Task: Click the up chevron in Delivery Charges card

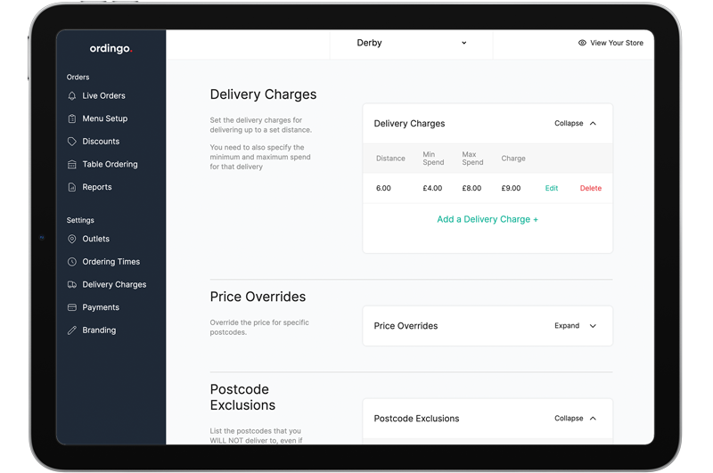Action: click(x=593, y=124)
